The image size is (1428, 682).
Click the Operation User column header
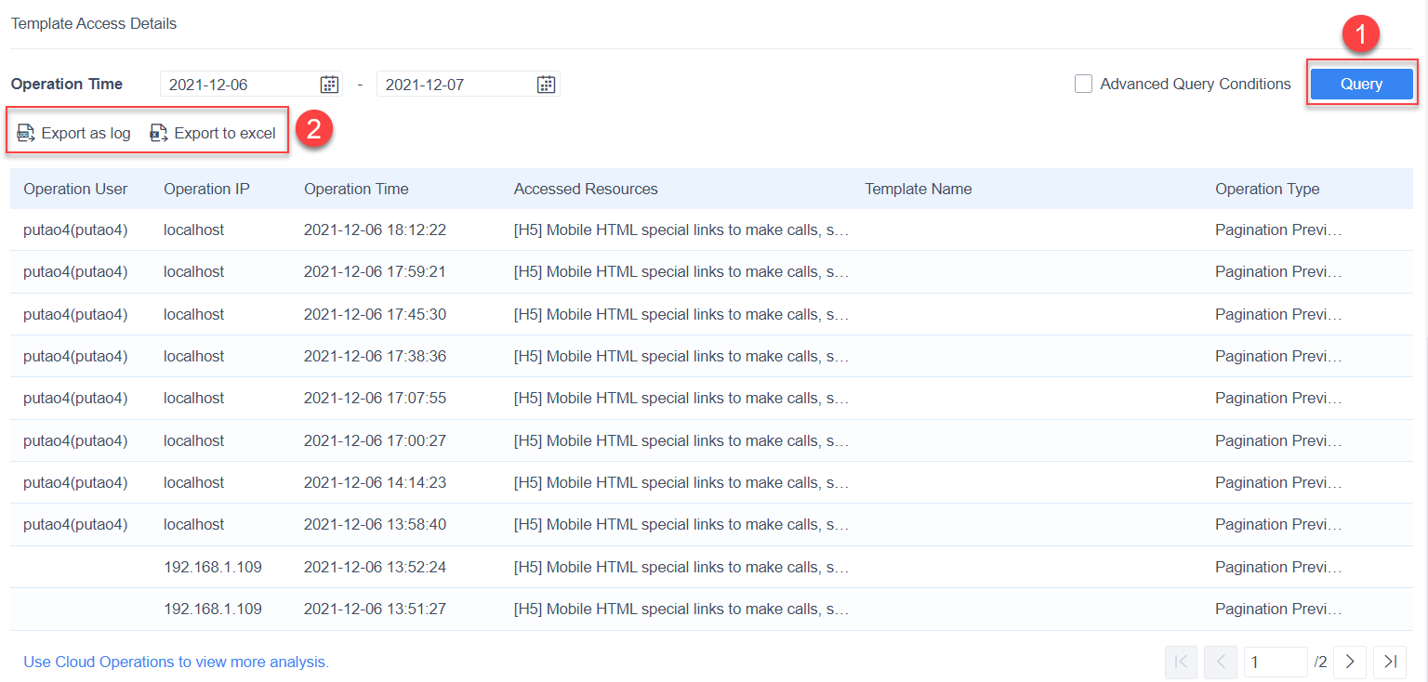[75, 189]
